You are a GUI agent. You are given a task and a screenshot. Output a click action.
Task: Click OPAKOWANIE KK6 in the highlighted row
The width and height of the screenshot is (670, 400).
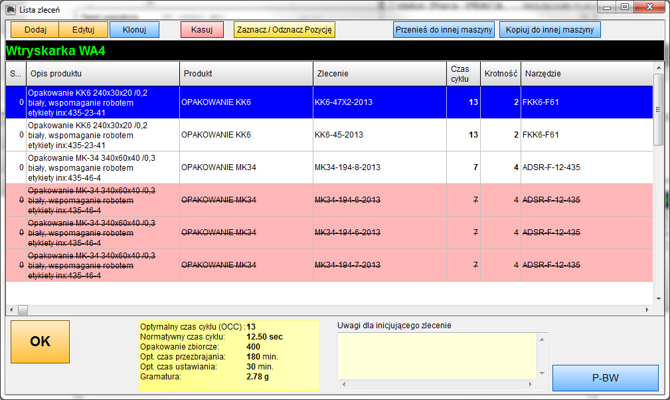tap(216, 102)
